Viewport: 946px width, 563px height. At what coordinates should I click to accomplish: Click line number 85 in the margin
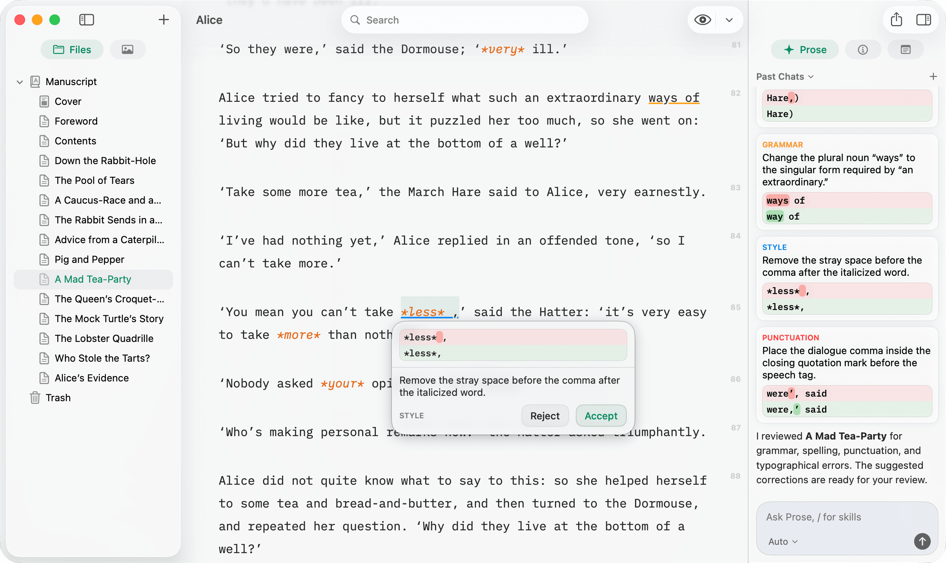coord(735,307)
